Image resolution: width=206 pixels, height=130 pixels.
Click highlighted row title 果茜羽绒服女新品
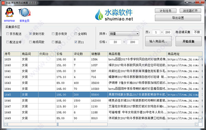coord(138,94)
